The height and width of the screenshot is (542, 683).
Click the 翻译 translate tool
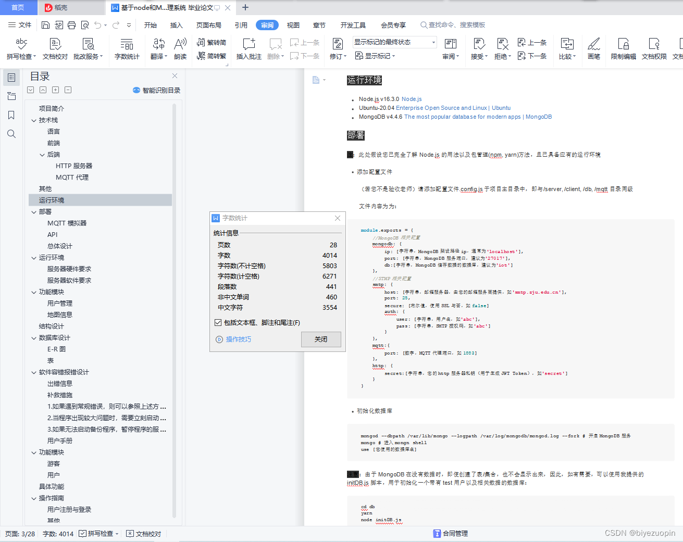tap(159, 49)
